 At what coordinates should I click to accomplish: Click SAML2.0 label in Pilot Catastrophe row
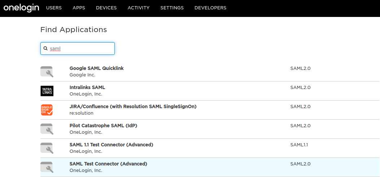coord(300,126)
